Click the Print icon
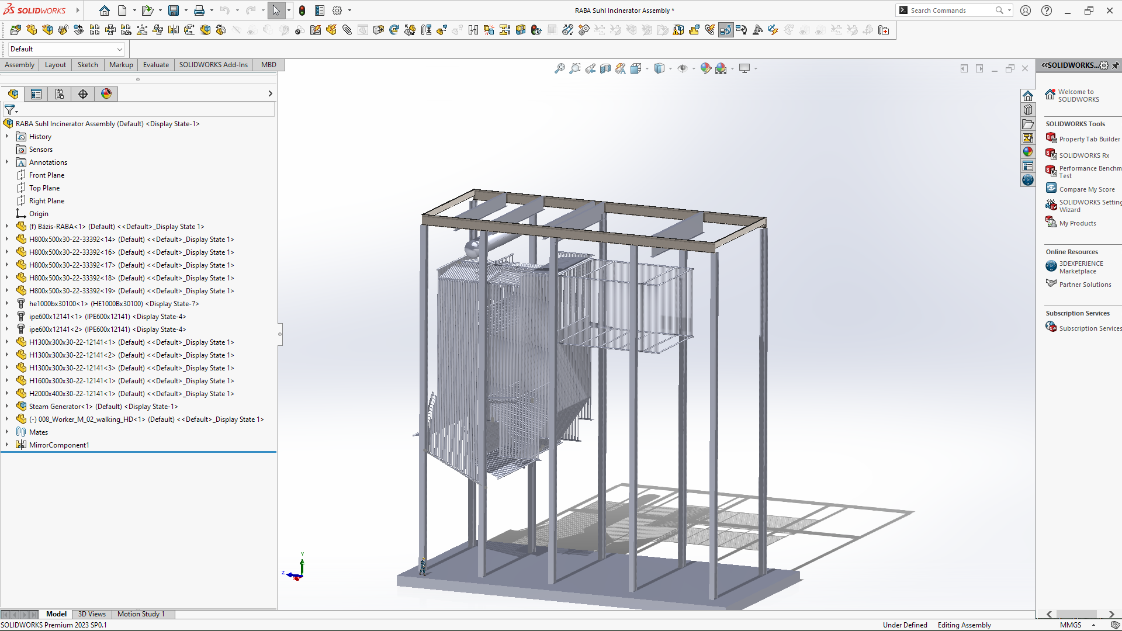This screenshot has width=1122, height=631. point(199,11)
